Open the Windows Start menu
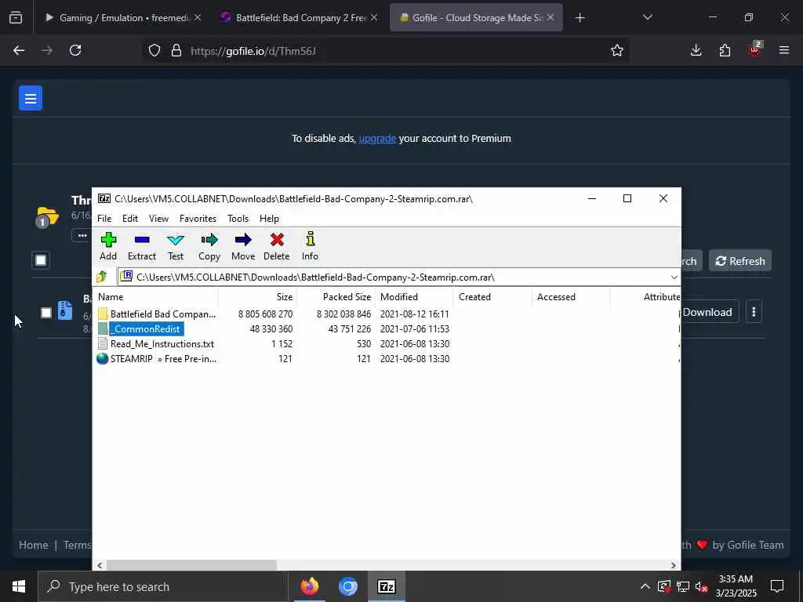803x602 pixels. coord(19,586)
